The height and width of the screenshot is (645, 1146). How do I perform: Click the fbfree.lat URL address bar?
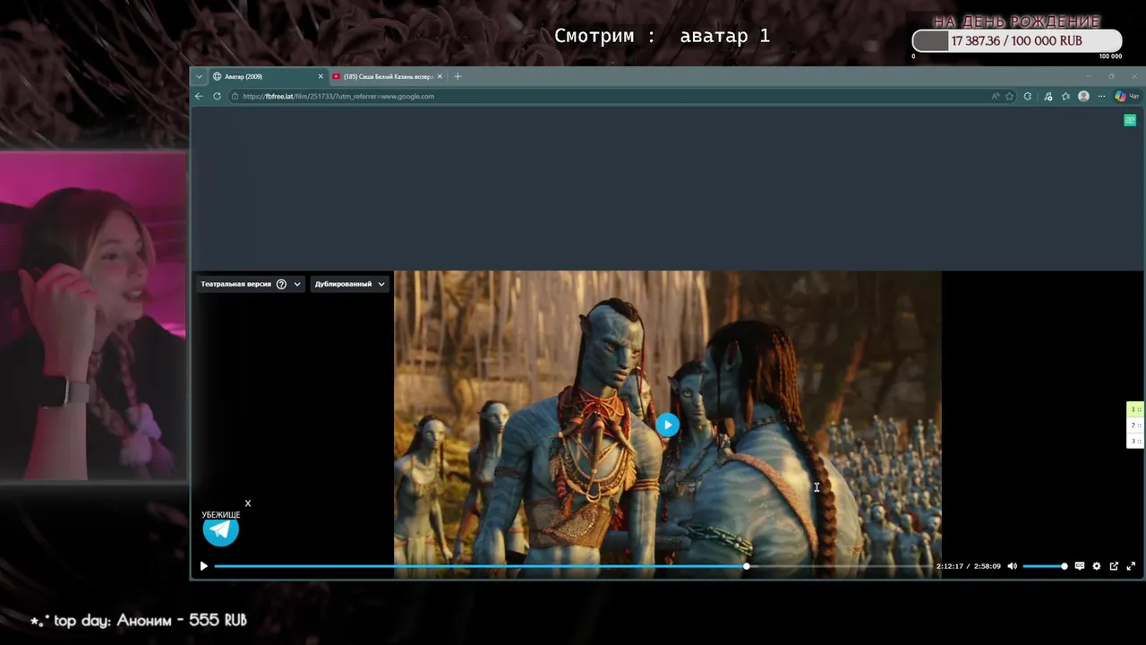[x=609, y=96]
